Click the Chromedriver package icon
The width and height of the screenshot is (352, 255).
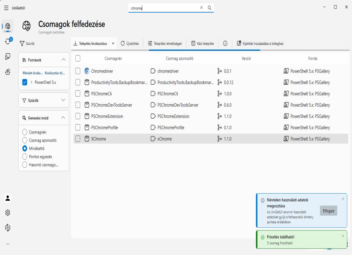pyautogui.click(x=87, y=71)
